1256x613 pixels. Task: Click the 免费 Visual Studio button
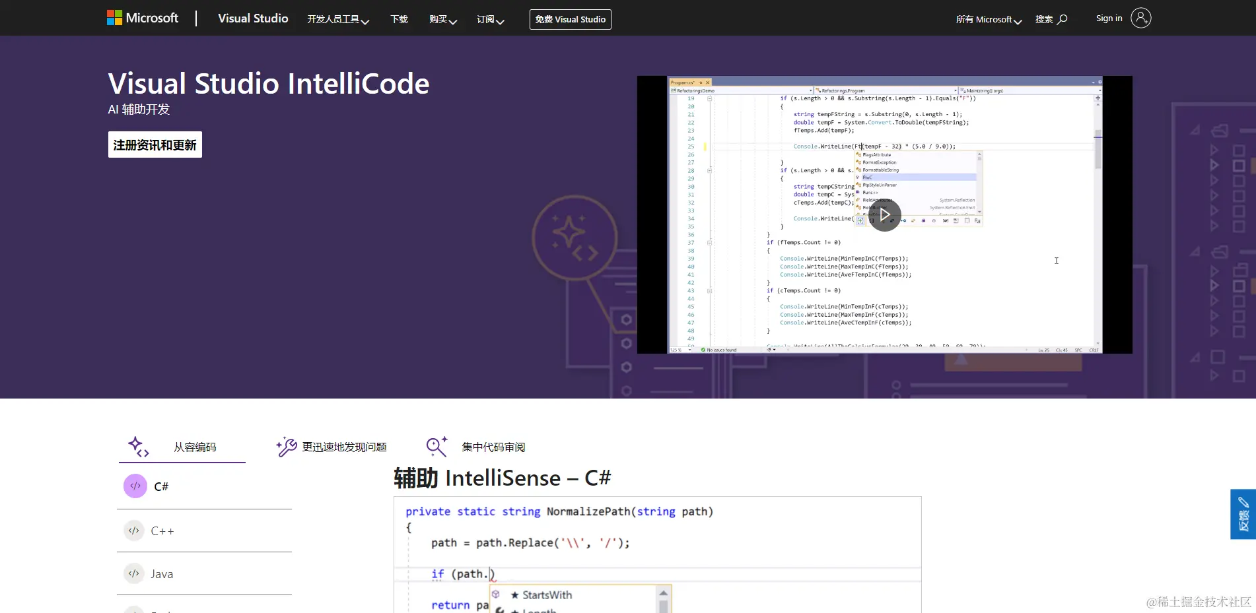(571, 19)
